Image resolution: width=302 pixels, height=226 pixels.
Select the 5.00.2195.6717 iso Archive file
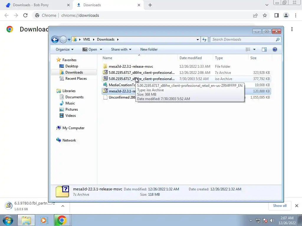coord(186,79)
